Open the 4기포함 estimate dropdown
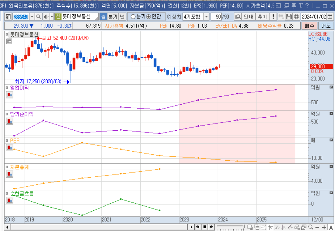This screenshot has height=231, width=335. coord(207,17)
